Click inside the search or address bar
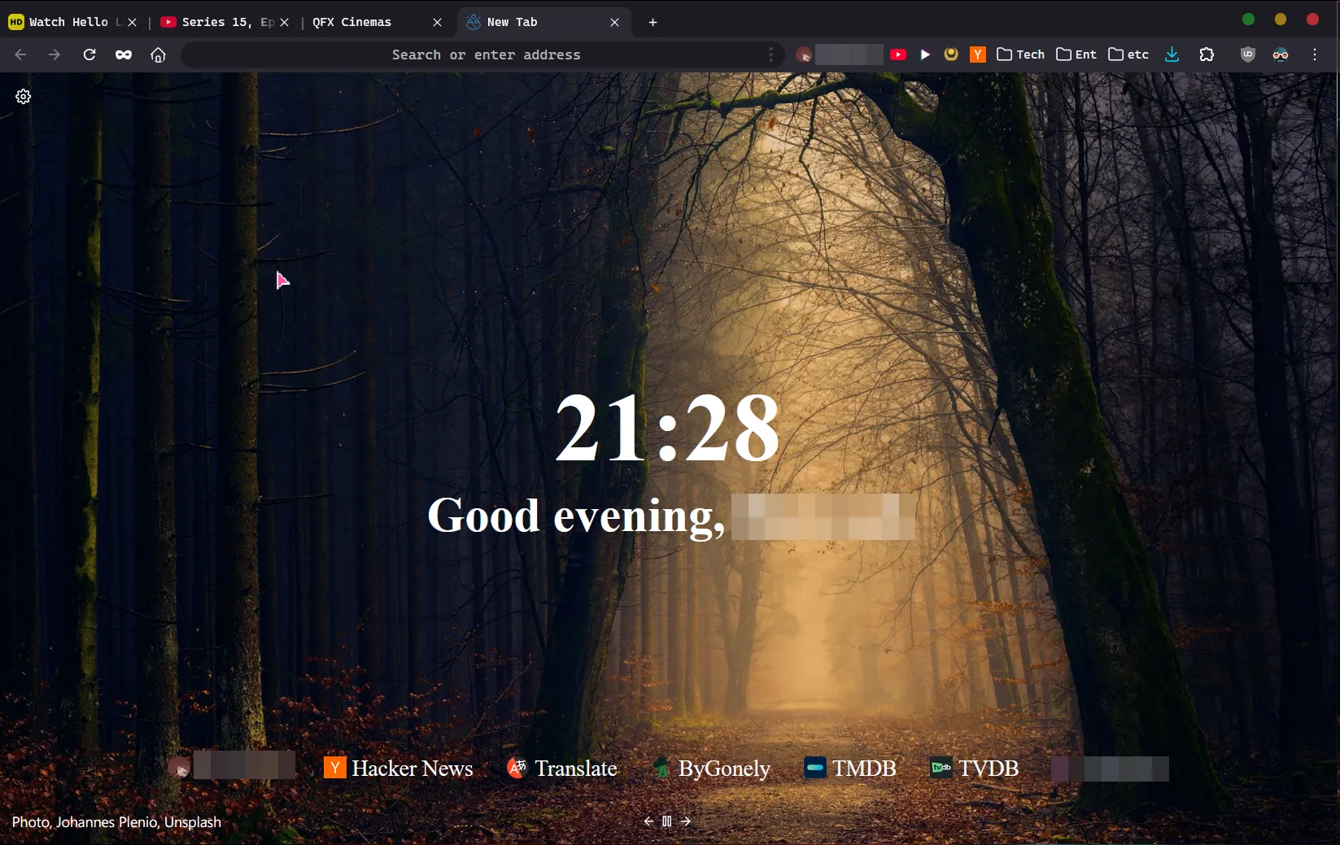Viewport: 1340px width, 845px height. (x=486, y=54)
